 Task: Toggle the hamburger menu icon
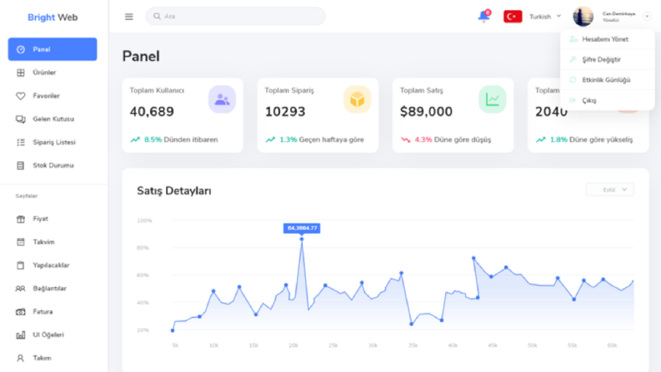click(129, 17)
